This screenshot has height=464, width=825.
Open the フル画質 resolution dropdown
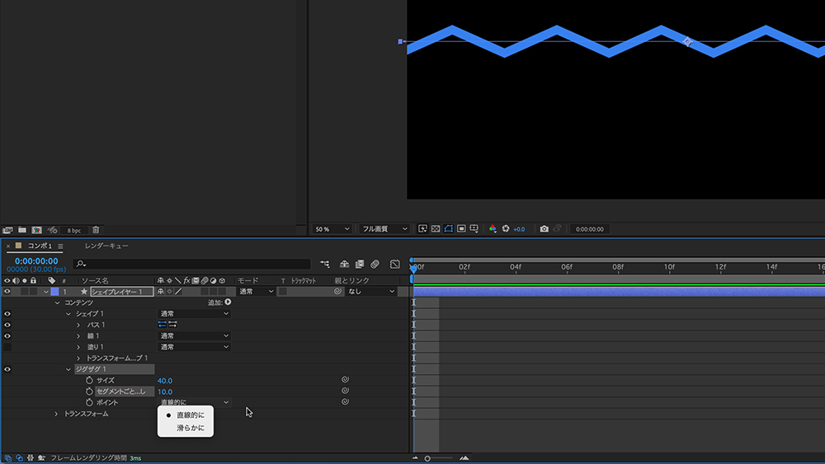[384, 229]
